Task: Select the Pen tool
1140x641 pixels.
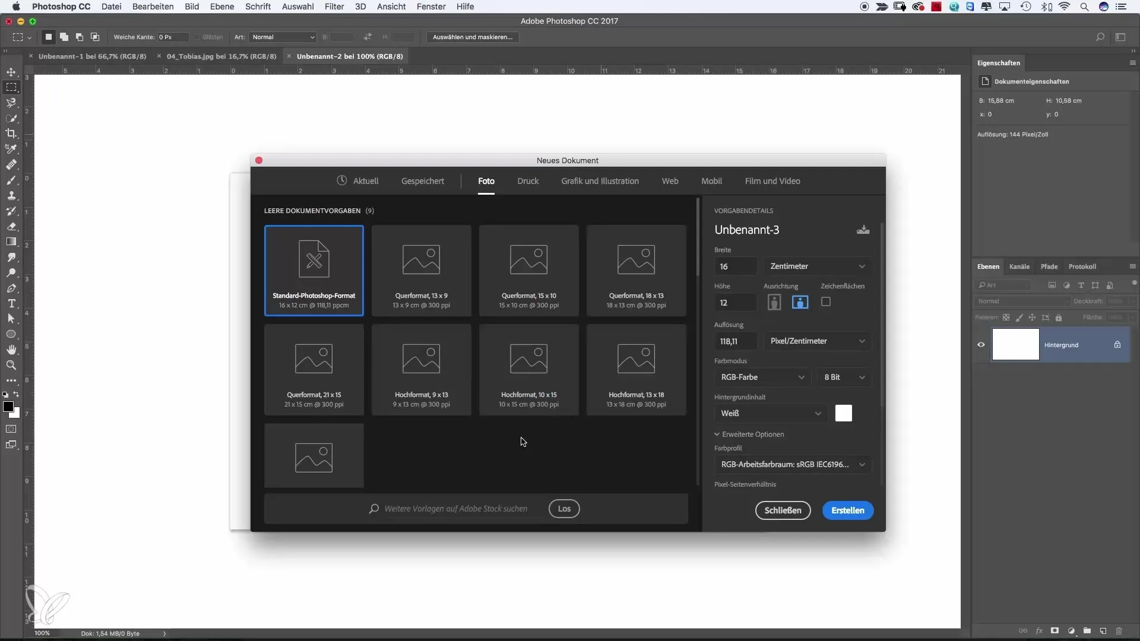Action: [x=11, y=288]
